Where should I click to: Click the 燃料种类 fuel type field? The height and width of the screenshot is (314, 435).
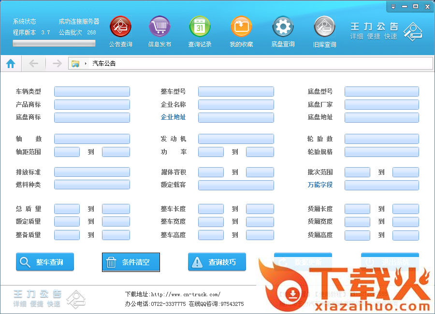[92, 185]
